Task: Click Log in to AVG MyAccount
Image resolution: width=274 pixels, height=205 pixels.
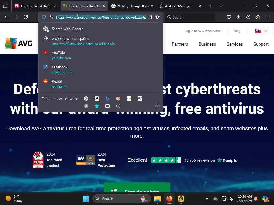Action: [x=203, y=31]
